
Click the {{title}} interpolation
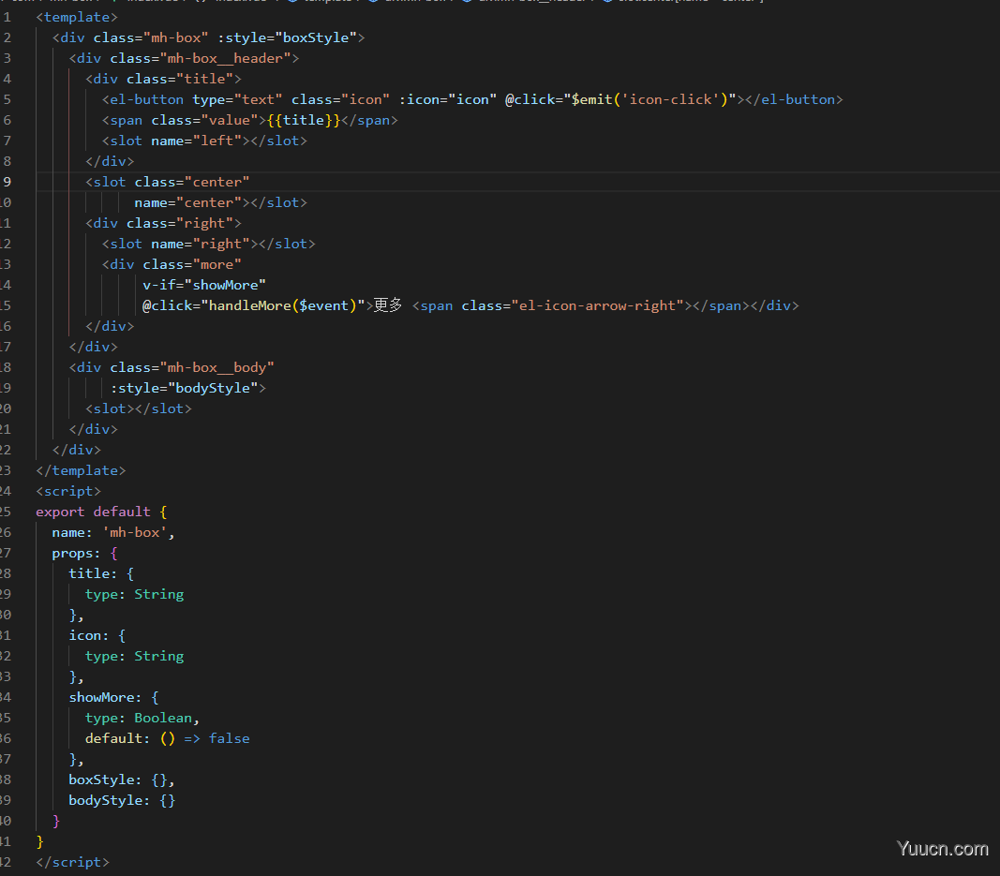pyautogui.click(x=304, y=120)
